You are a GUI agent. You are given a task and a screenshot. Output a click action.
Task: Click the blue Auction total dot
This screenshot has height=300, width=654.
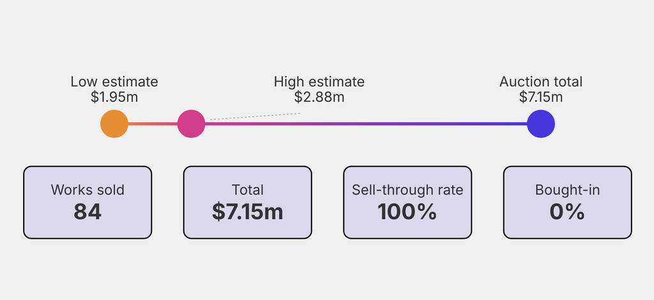[541, 124]
